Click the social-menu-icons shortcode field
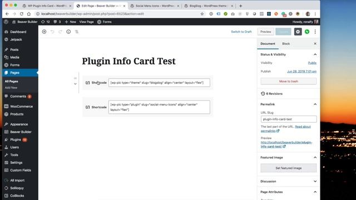 (159, 107)
